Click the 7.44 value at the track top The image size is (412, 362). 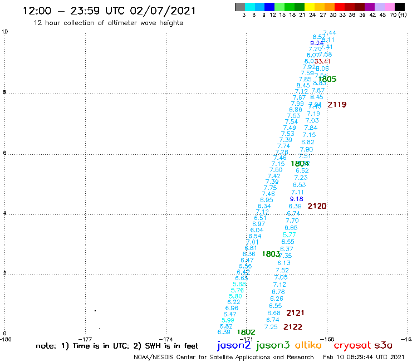coord(330,33)
